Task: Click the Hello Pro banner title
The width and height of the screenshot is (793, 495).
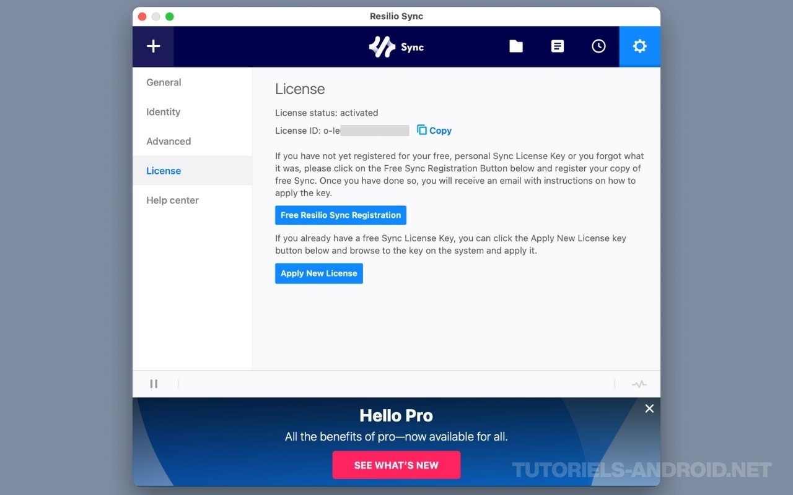Action: tap(396, 416)
